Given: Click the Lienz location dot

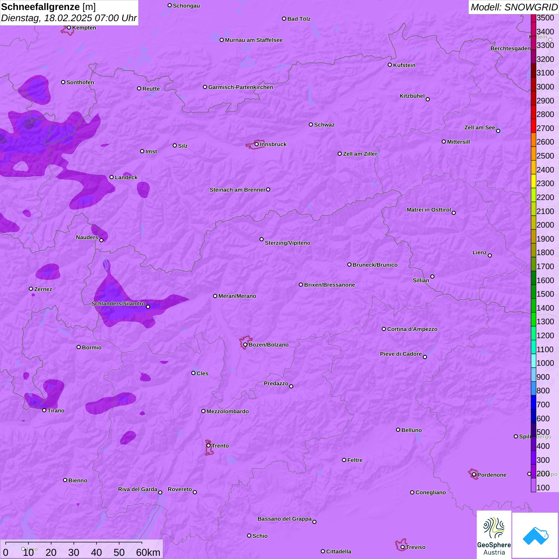Looking at the screenshot, I should 490,256.
